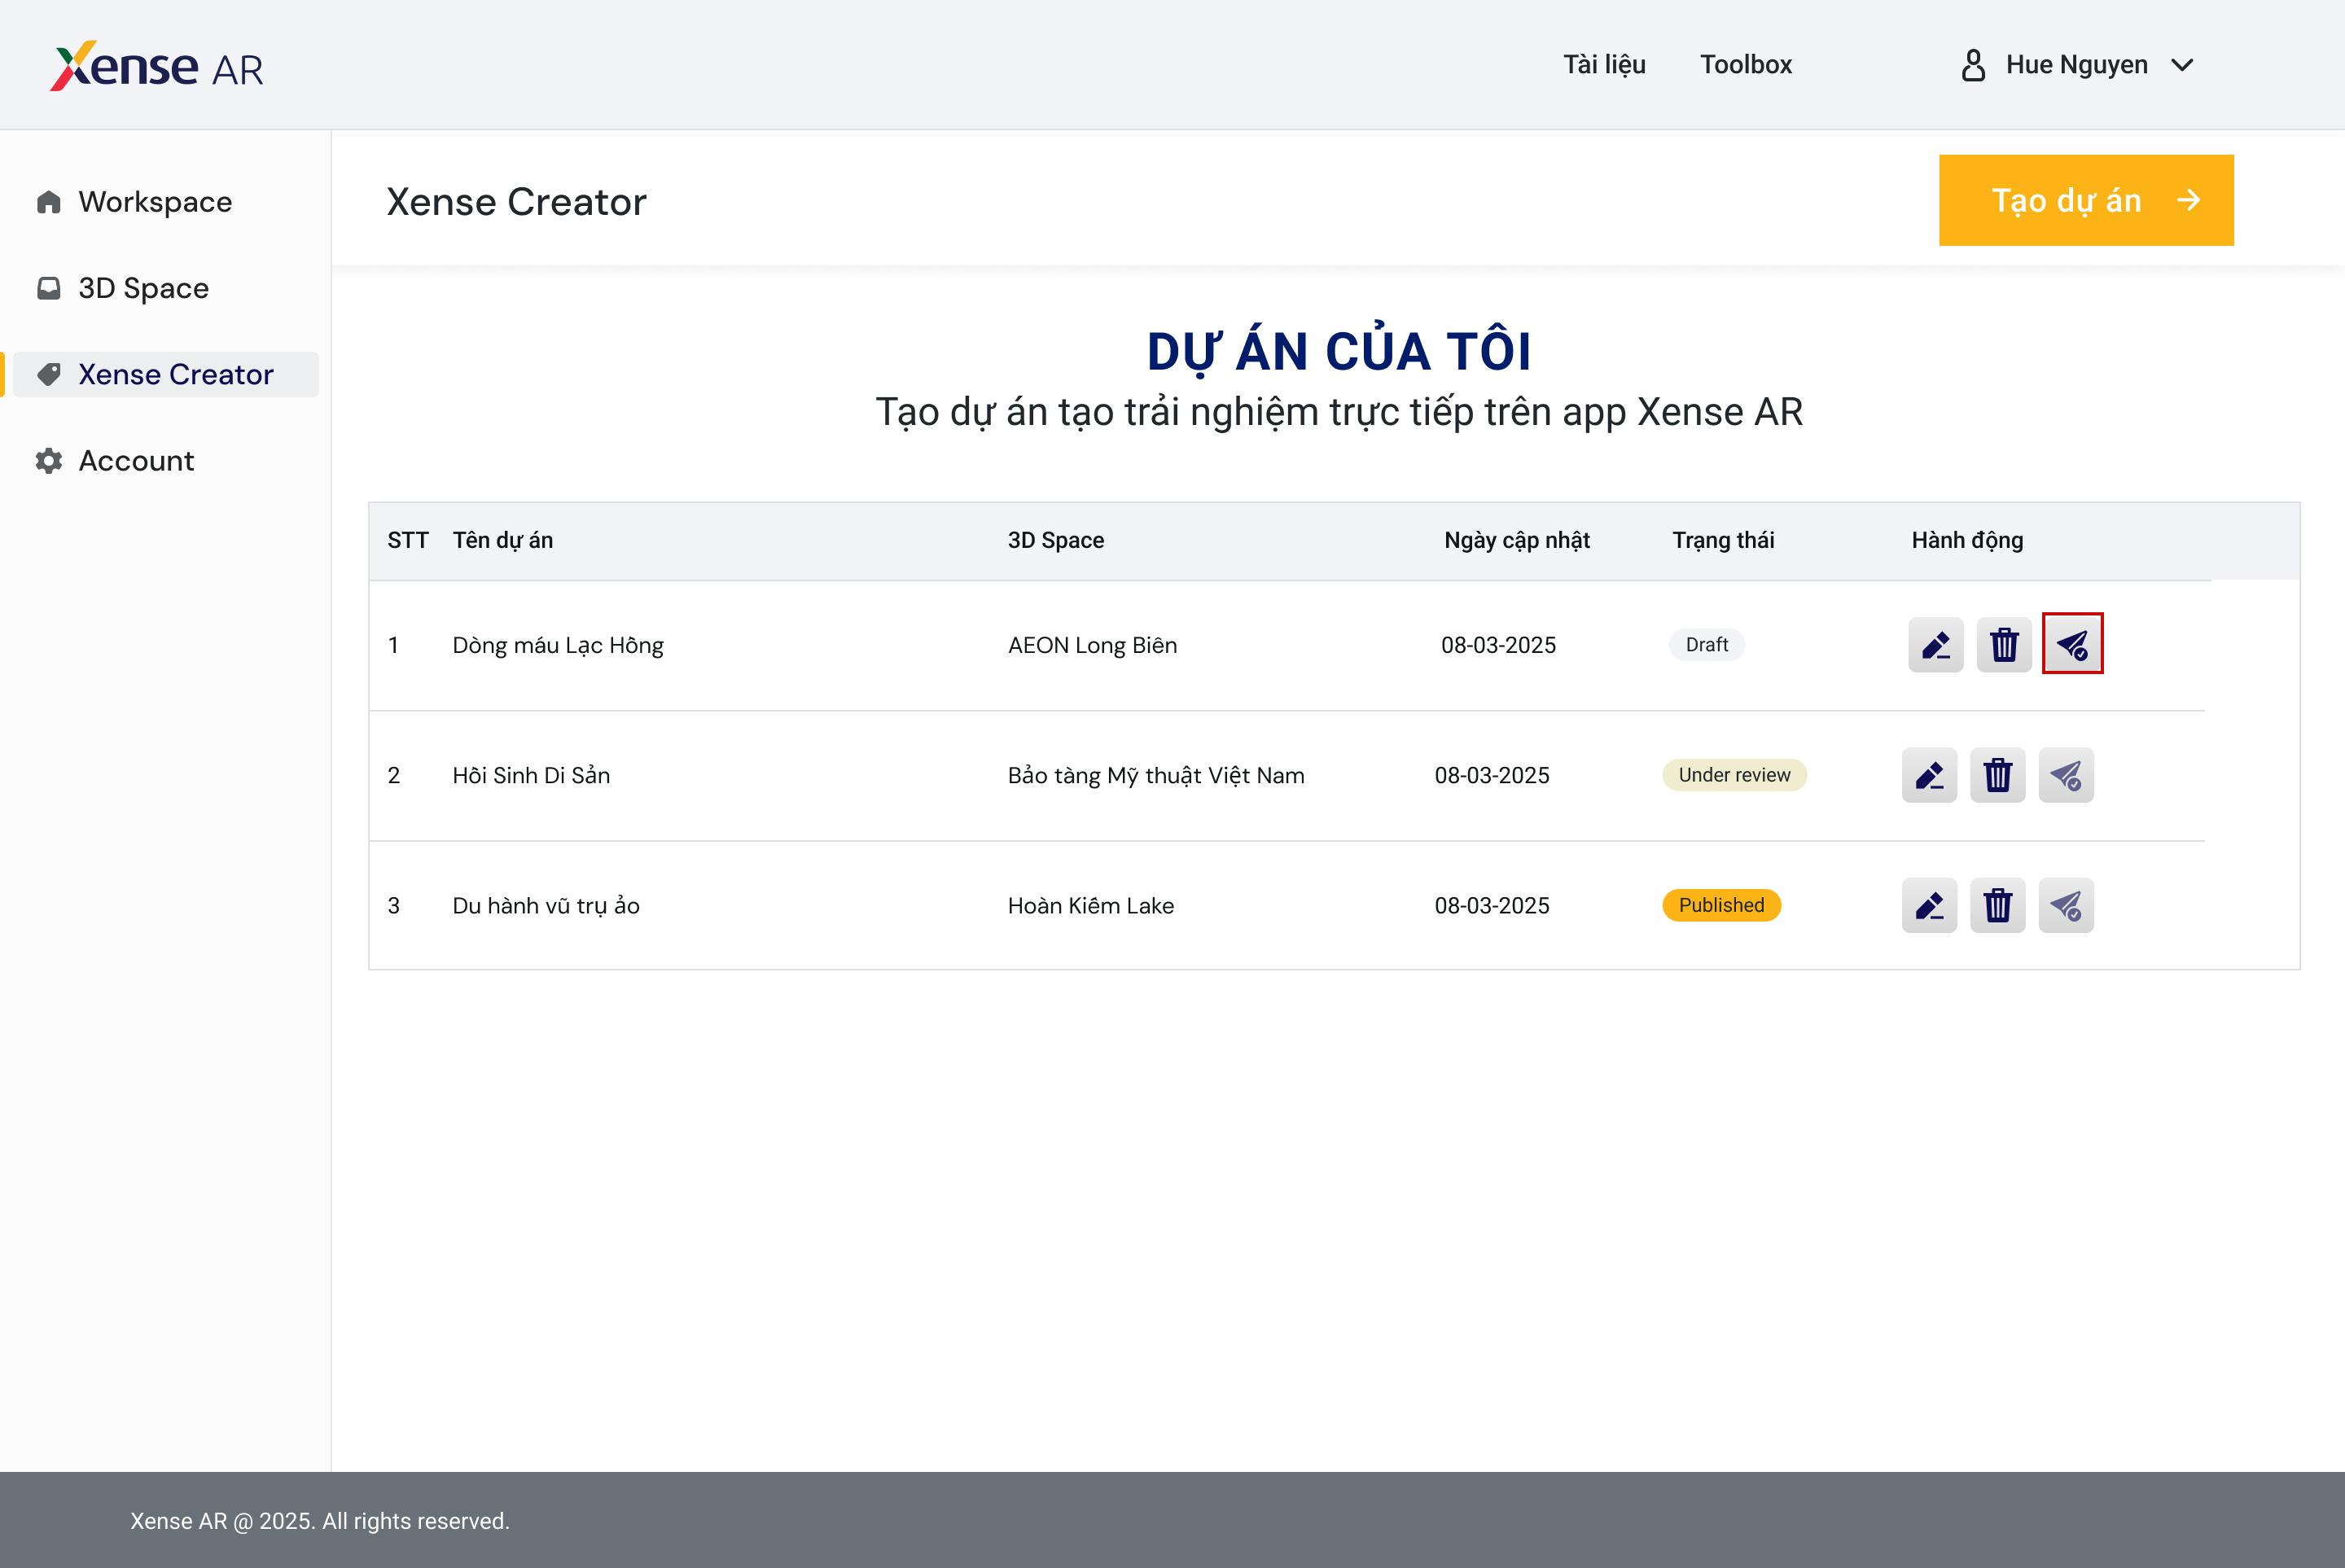Open Account settings in sidebar
This screenshot has width=2345, height=1568.
click(136, 461)
